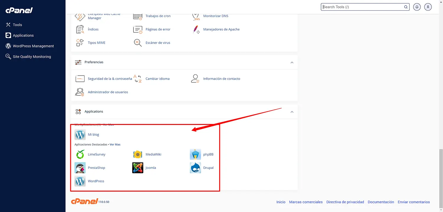The image size is (443, 212).
Task: Click the Drupal droplet icon
Action: coord(195,167)
